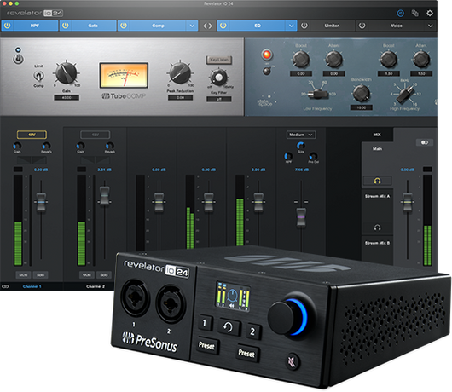Click the EQ low-band Atten knob
This screenshot has height=392, width=452.
[333, 59]
